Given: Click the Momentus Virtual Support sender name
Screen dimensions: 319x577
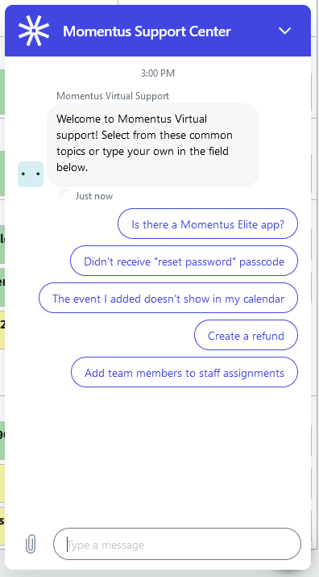Looking at the screenshot, I should pyautogui.click(x=113, y=96).
